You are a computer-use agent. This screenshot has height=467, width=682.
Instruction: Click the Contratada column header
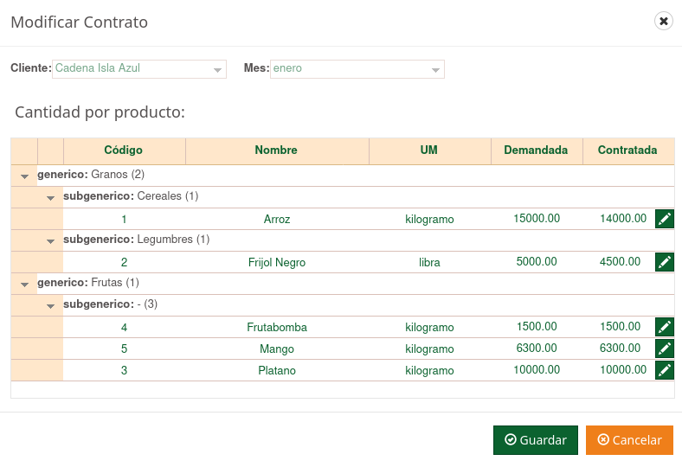click(627, 150)
